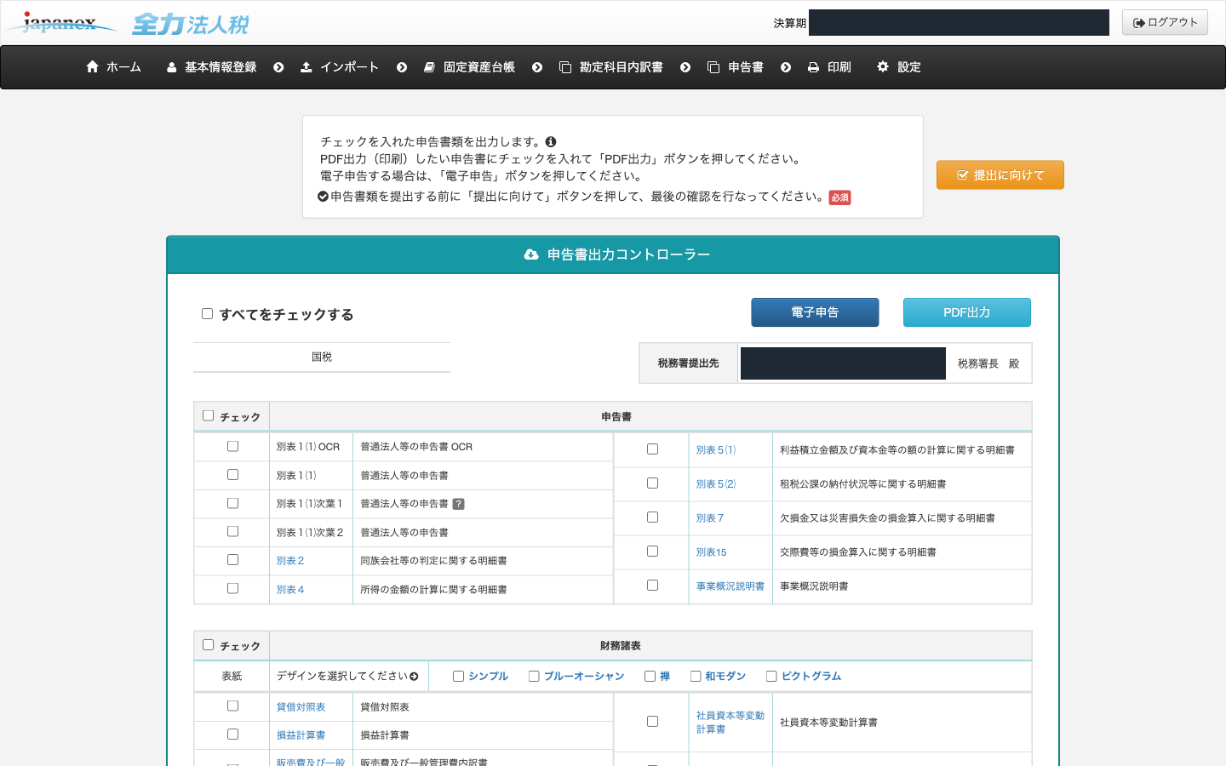
Task: Check the 貸借対照表 row checkbox
Action: coord(232,706)
